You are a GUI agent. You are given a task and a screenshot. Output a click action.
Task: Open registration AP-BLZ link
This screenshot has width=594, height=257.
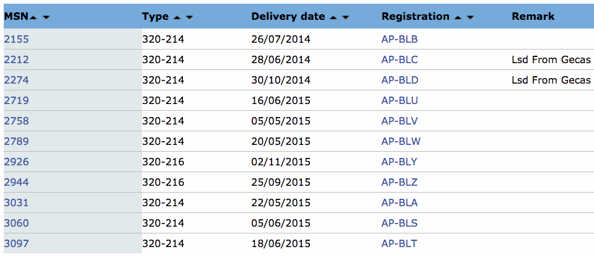coord(399,182)
